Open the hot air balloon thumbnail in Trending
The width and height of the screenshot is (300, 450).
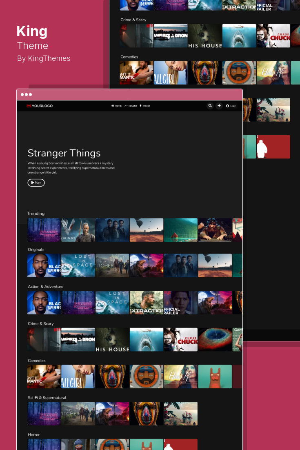[147, 230]
